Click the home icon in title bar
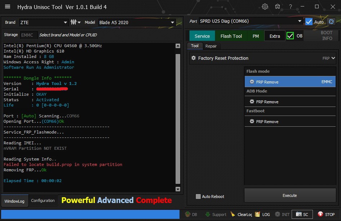The height and width of the screenshot is (221, 341). [278, 7]
